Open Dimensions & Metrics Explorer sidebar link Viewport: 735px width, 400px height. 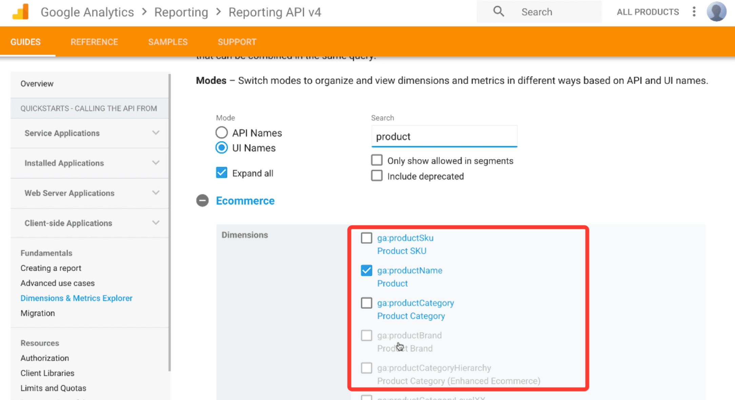coord(76,298)
